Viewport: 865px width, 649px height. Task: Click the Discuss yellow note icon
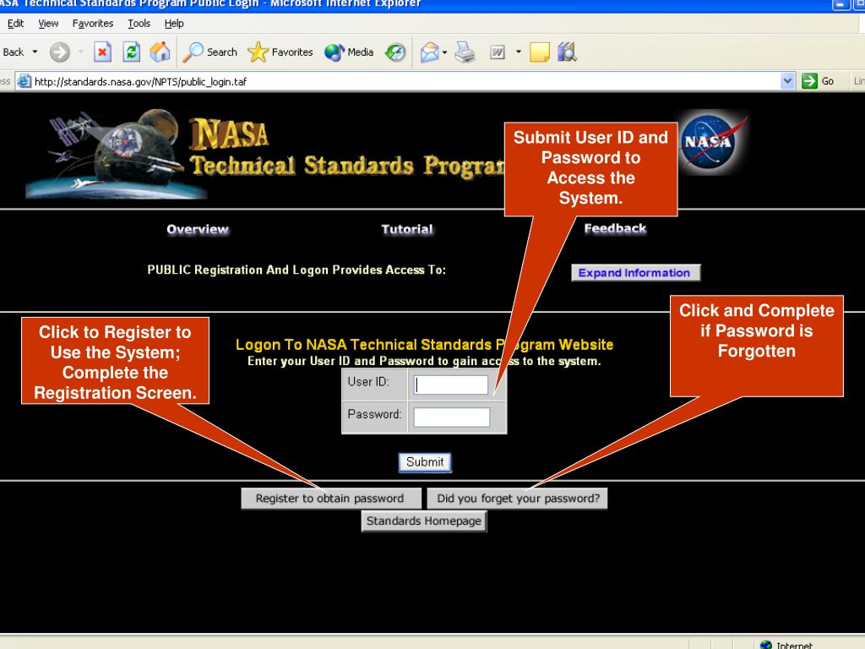pyautogui.click(x=540, y=52)
